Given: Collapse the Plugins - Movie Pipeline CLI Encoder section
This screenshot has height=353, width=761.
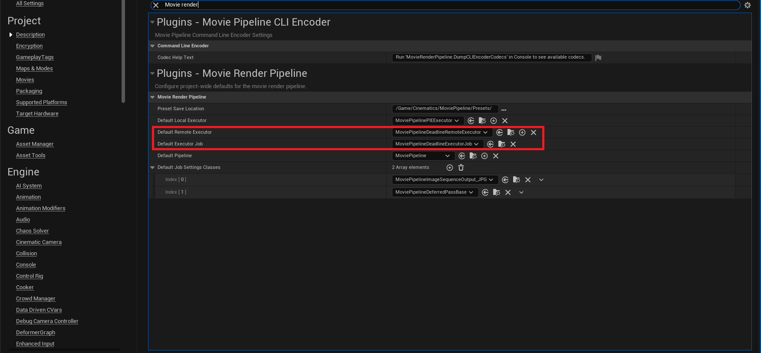Looking at the screenshot, I should (152, 22).
